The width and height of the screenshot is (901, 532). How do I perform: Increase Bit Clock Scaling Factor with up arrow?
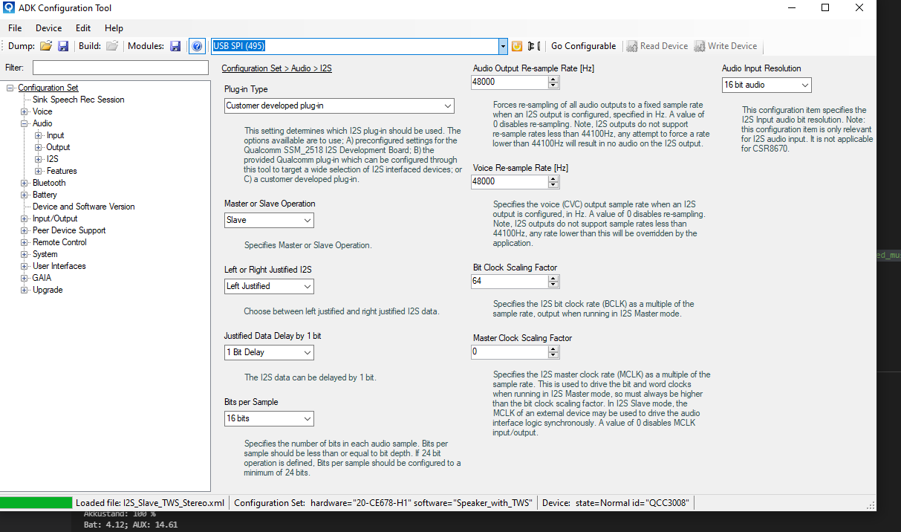tap(553, 279)
